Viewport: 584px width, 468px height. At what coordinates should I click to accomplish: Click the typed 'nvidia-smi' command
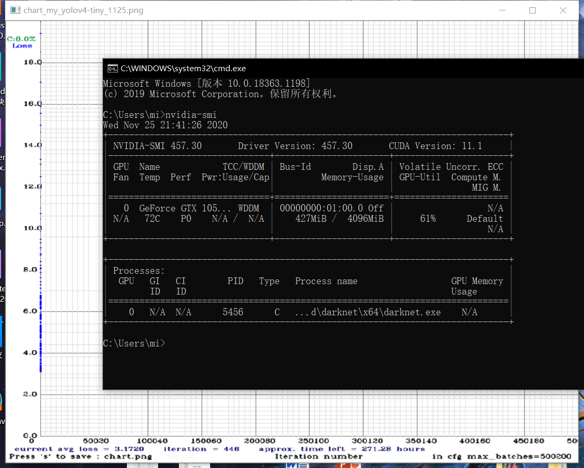tap(191, 115)
